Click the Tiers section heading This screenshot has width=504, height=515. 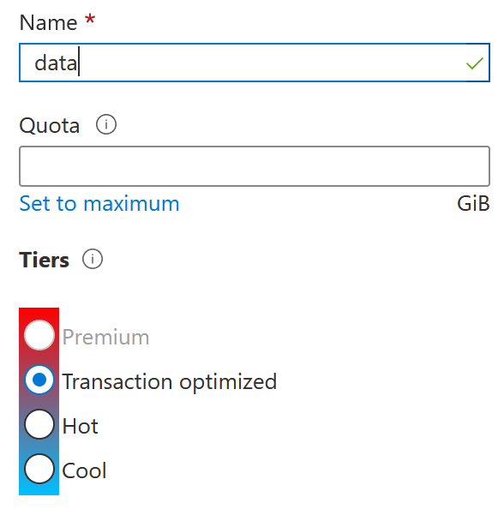tap(45, 260)
